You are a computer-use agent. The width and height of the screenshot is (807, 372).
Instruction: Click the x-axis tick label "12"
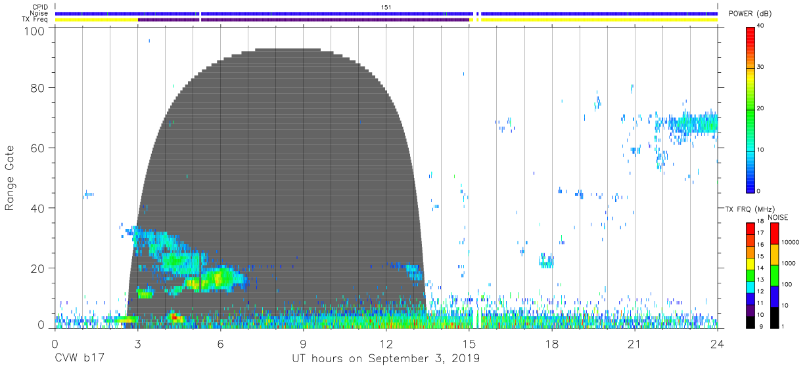pos(386,344)
